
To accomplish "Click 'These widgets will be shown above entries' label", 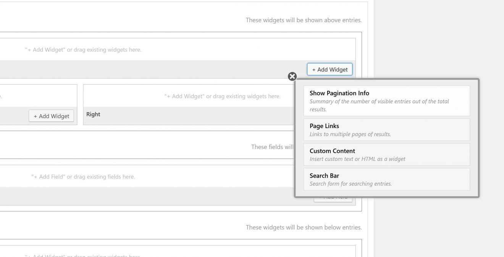I will pyautogui.click(x=303, y=20).
